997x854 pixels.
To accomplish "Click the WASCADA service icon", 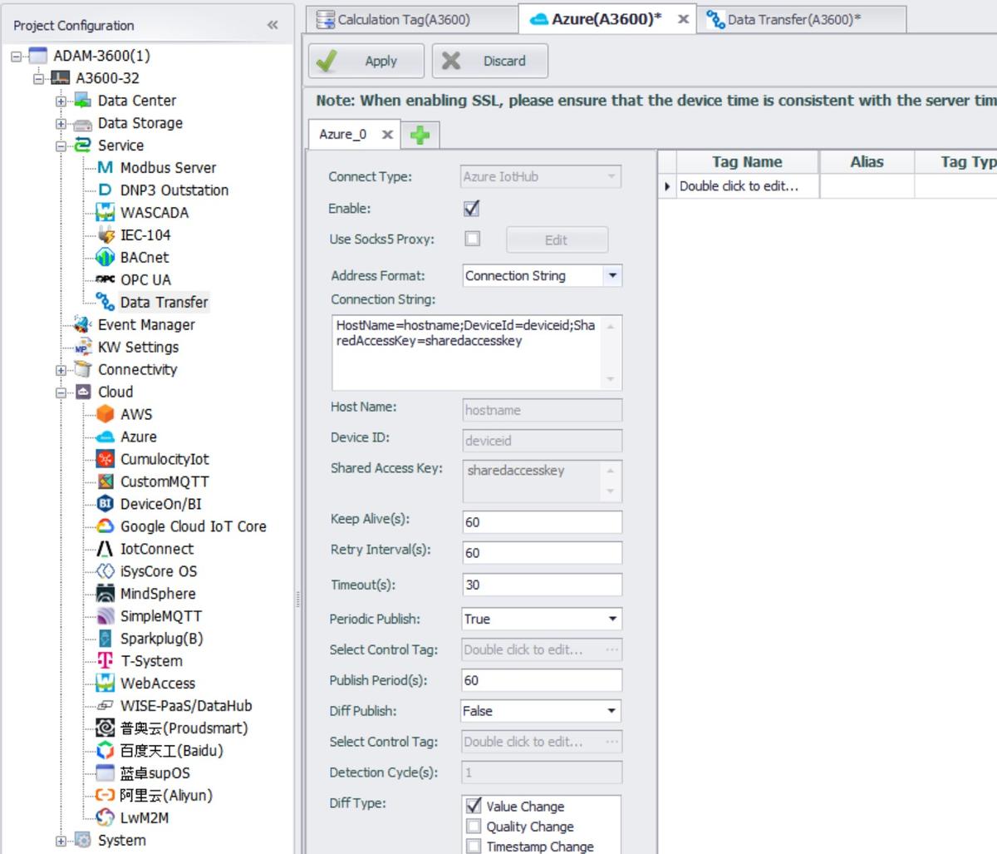I will tap(106, 213).
